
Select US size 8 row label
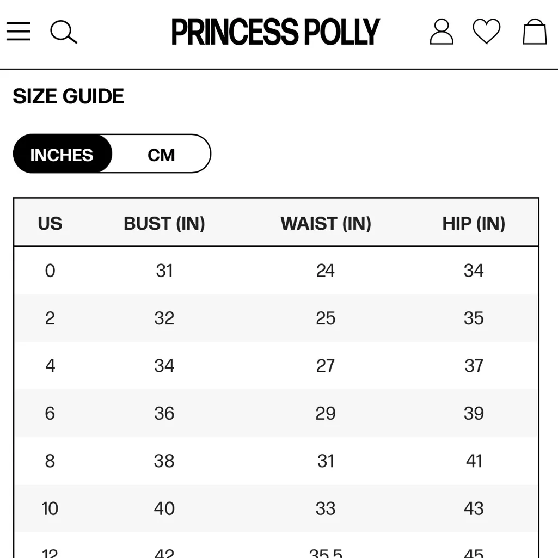50,461
